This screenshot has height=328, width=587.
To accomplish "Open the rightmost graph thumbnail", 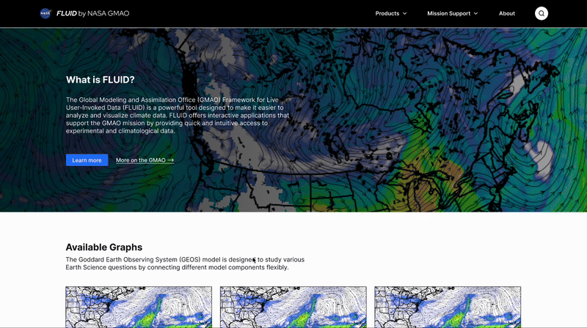I will pos(448,307).
